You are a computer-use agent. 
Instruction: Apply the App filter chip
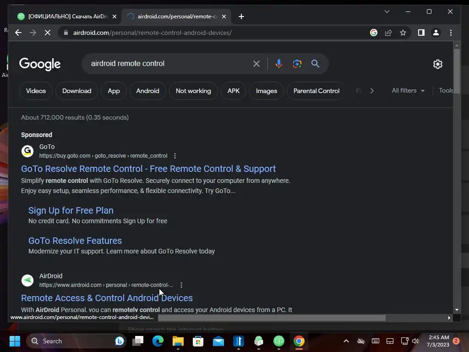point(114,91)
